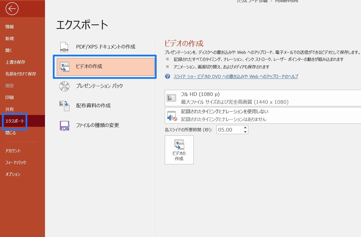Go to 共有 in the sidebar
361x237 pixels.
(x=10, y=109)
